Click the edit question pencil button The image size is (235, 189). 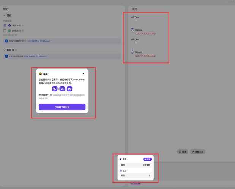[x=198, y=152]
